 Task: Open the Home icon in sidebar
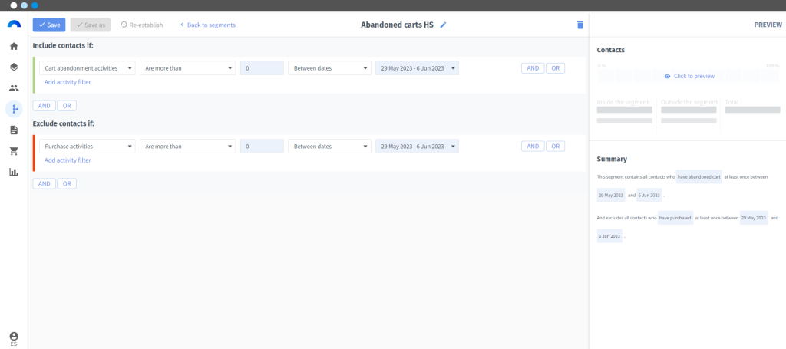(x=14, y=46)
